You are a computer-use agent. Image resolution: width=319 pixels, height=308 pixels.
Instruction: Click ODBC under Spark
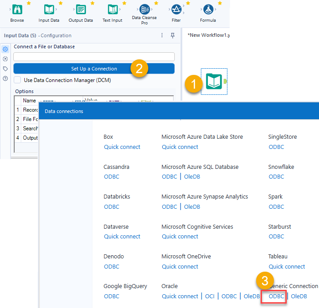click(276, 207)
